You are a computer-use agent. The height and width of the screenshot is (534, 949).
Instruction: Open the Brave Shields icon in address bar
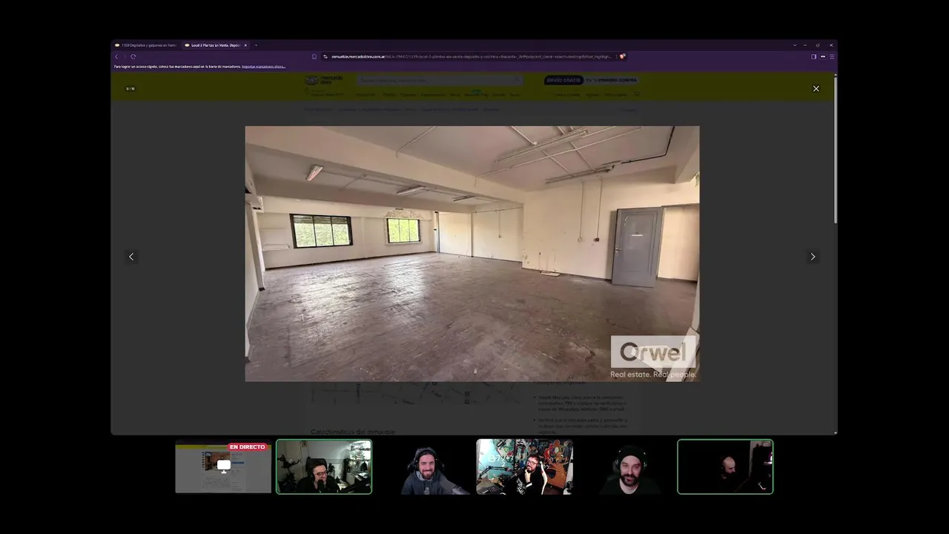[x=623, y=56]
